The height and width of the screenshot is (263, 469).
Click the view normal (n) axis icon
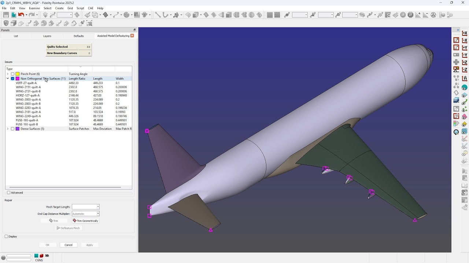tap(465, 79)
